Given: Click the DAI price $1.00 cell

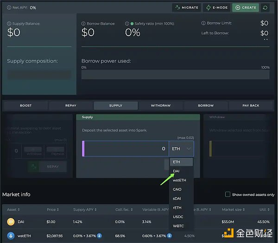Looking at the screenshot, I should point(51,222).
